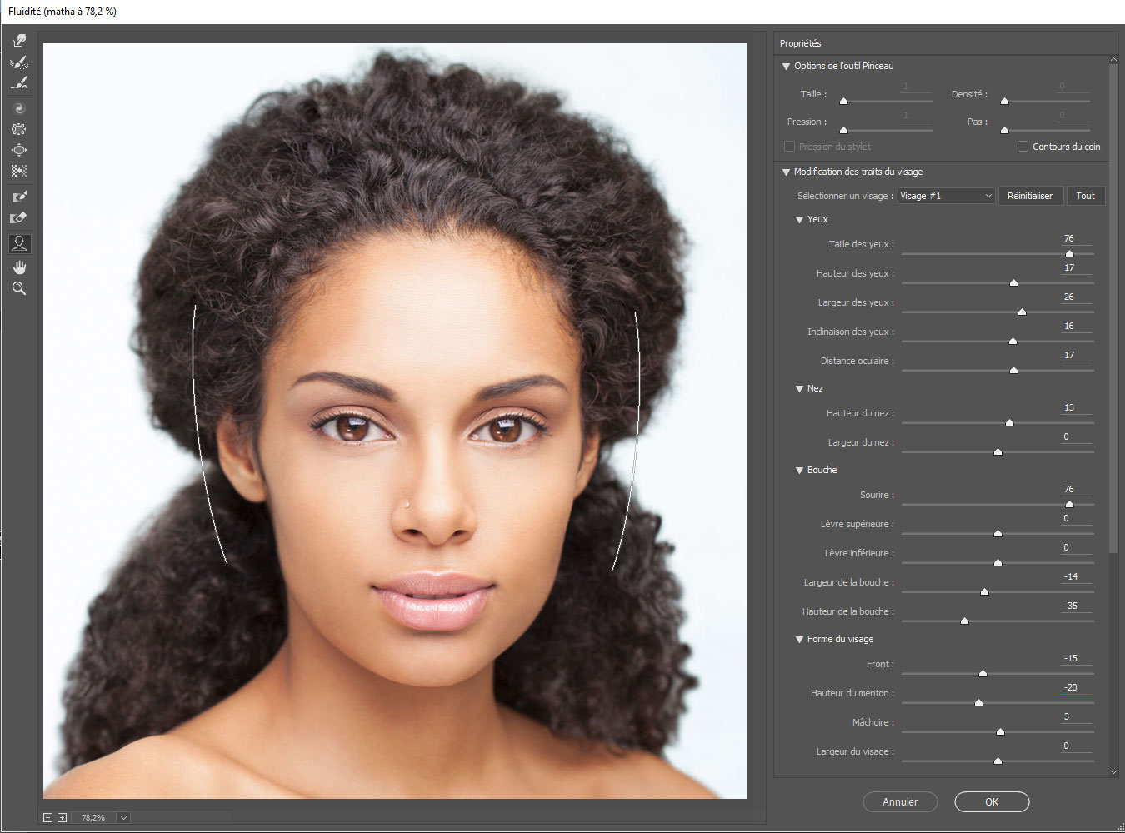Enable the Contours du coin checkbox
The image size is (1125, 833).
coord(1022,147)
